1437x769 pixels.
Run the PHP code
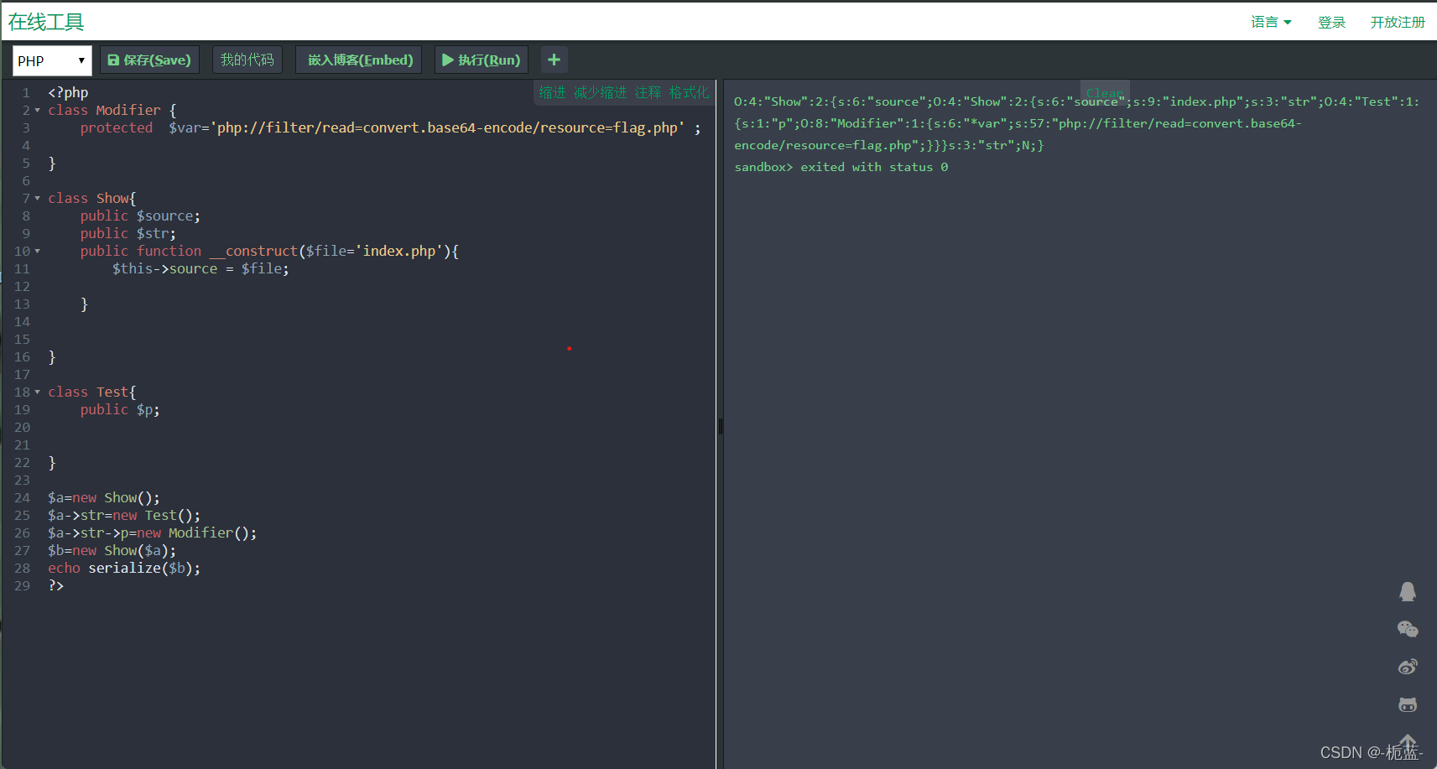click(x=482, y=60)
